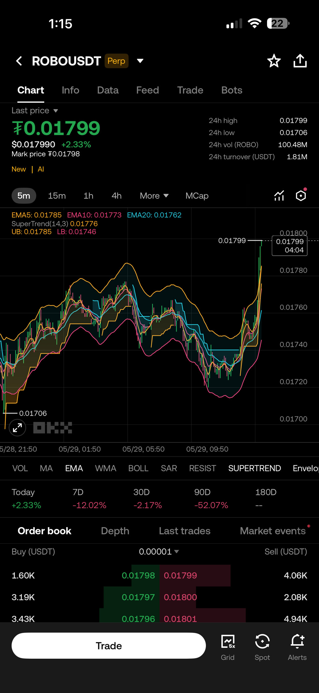Screen dimensions: 319x693
Task: Go back with the left chevron
Action: [19, 61]
